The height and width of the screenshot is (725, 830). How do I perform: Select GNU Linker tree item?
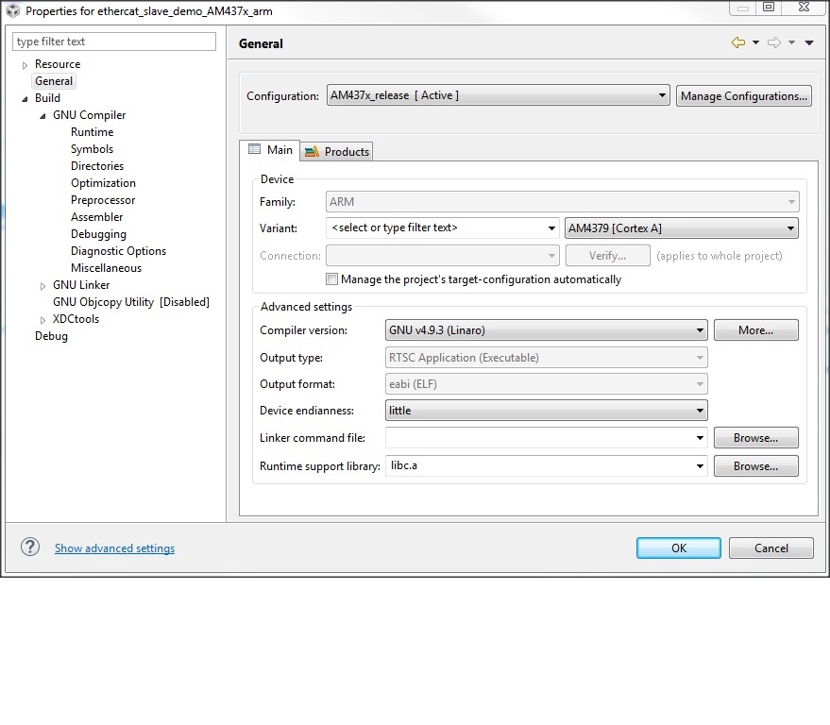pos(81,285)
